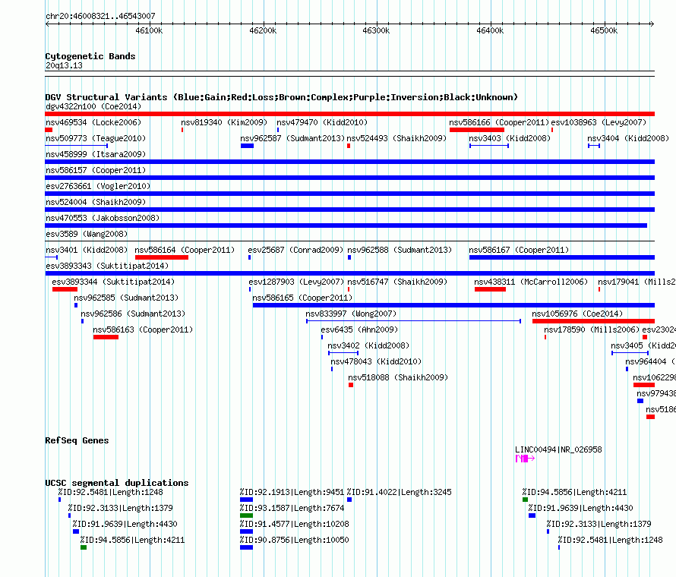Click the long blue bar under nsv586165
Image resolution: width=676 pixels, height=577 pixels.
[453, 305]
